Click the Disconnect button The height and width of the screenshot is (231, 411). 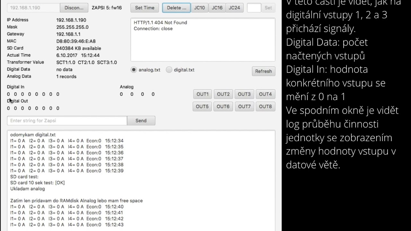click(74, 8)
